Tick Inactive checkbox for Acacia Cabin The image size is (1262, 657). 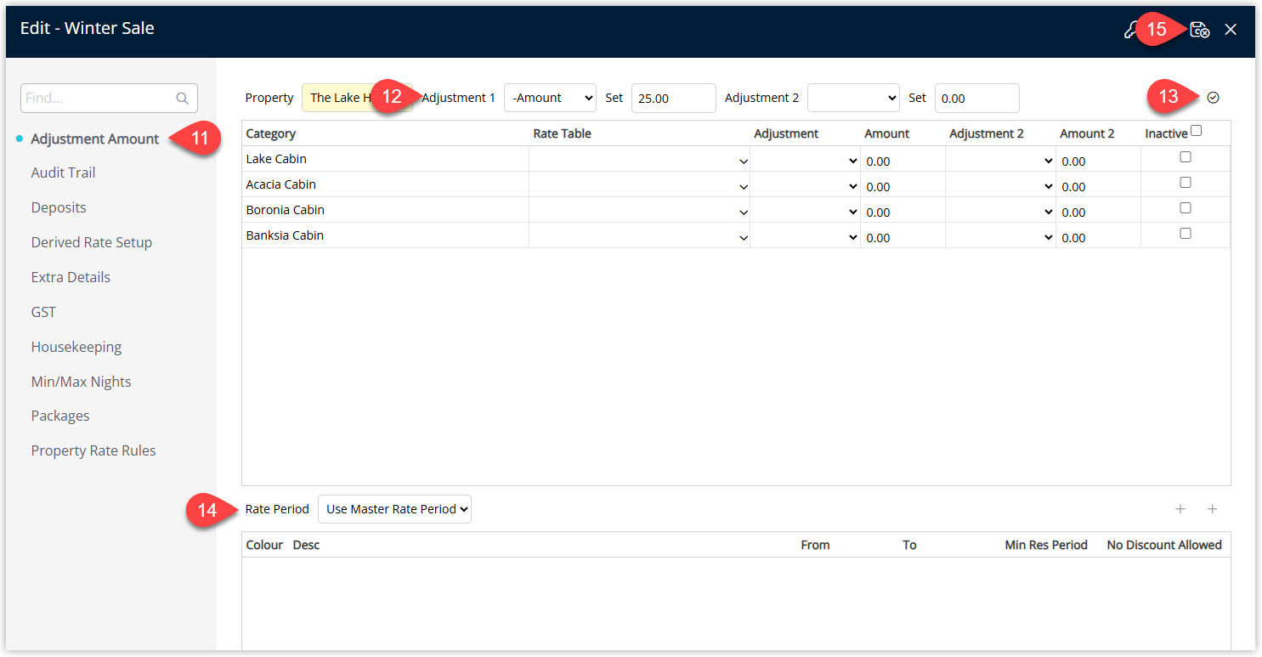point(1186,183)
